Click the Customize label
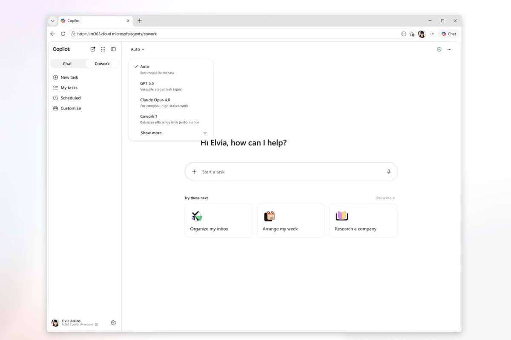 (x=71, y=108)
